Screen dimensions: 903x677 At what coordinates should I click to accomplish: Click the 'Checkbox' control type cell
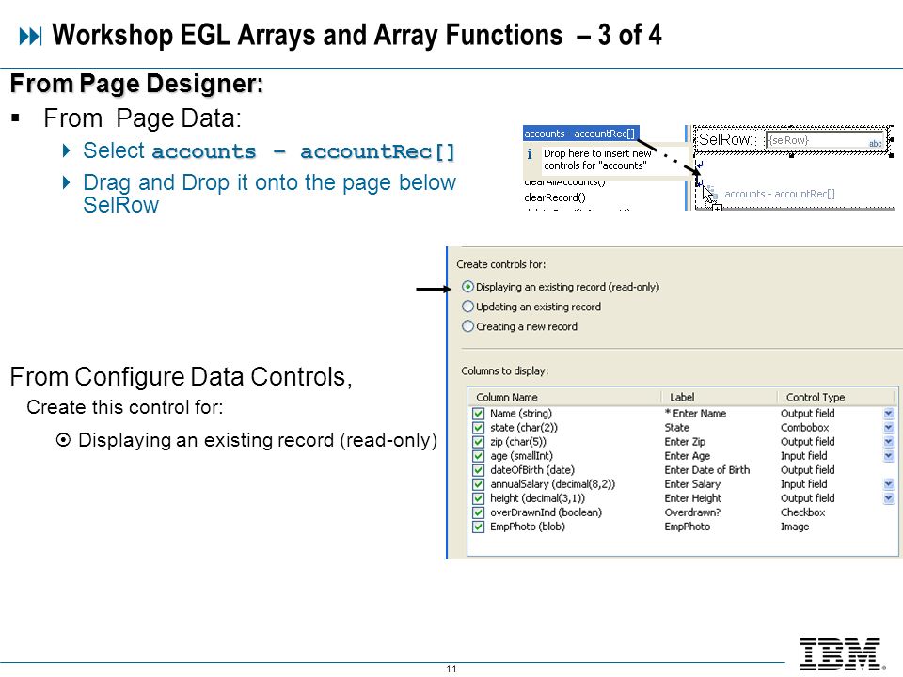802,512
